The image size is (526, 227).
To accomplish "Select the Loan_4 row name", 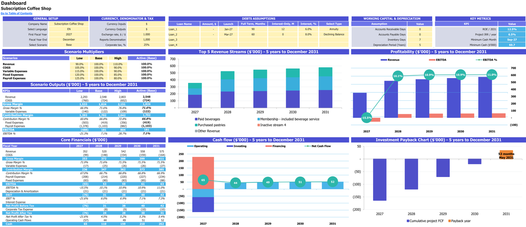I will click(x=184, y=45).
